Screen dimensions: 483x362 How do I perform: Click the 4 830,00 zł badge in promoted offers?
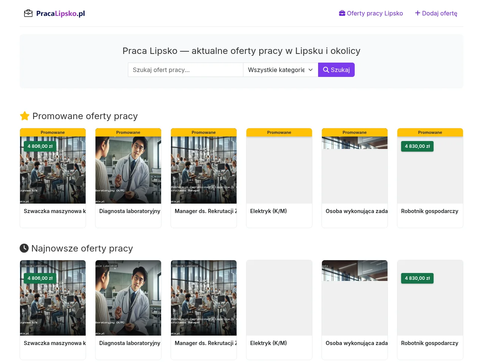(x=417, y=146)
